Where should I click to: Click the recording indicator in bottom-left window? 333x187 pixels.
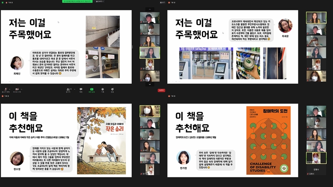(5, 96)
